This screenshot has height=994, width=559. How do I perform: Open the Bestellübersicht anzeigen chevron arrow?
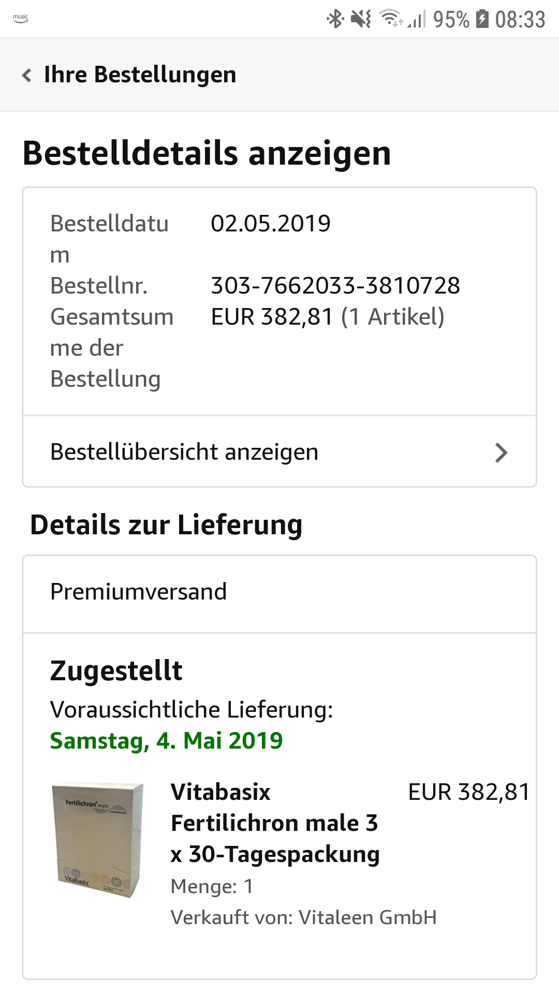pos(501,452)
